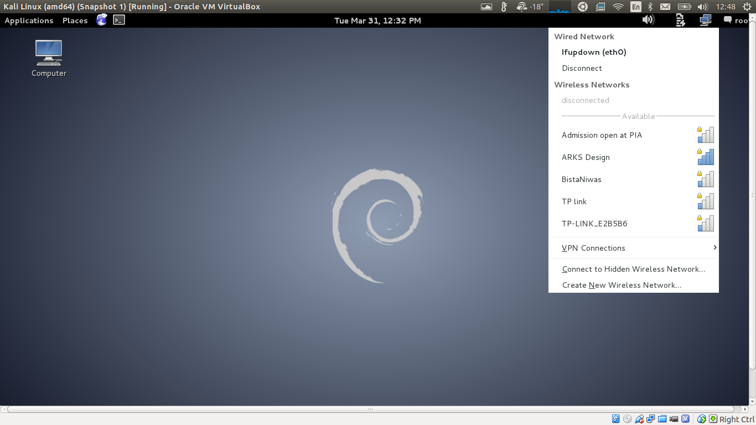756x425 pixels.
Task: Open the Places menu
Action: [x=75, y=20]
